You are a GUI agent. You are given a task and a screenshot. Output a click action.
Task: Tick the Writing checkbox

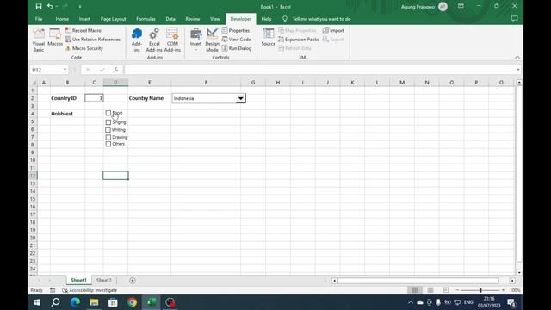(x=108, y=130)
